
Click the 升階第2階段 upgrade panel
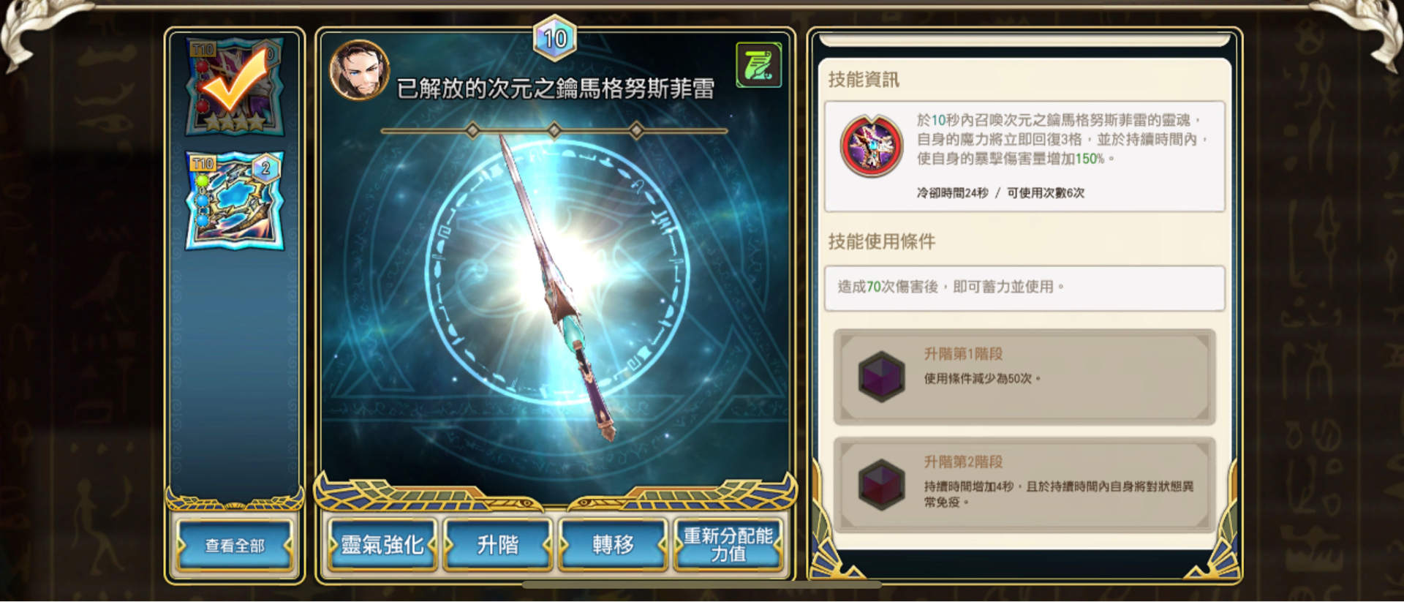click(x=1024, y=485)
